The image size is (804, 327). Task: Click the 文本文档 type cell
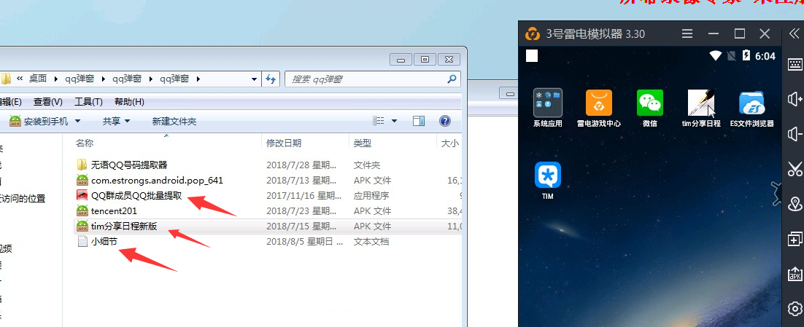tap(371, 242)
